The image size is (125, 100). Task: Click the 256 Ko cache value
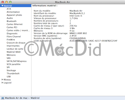coord(73,26)
